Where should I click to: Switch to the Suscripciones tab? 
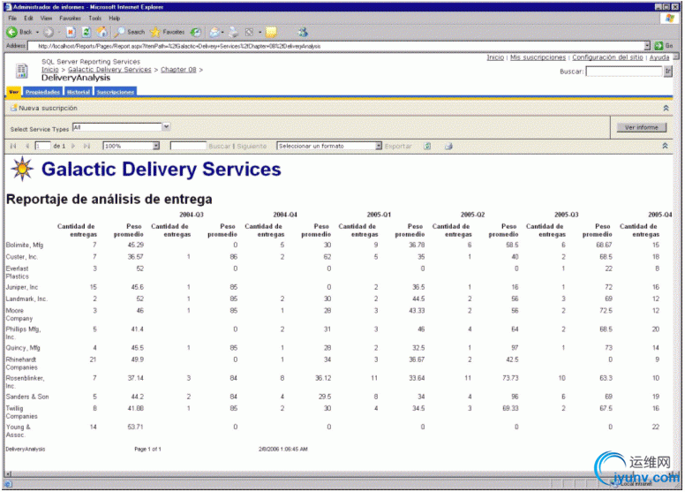[x=116, y=92]
